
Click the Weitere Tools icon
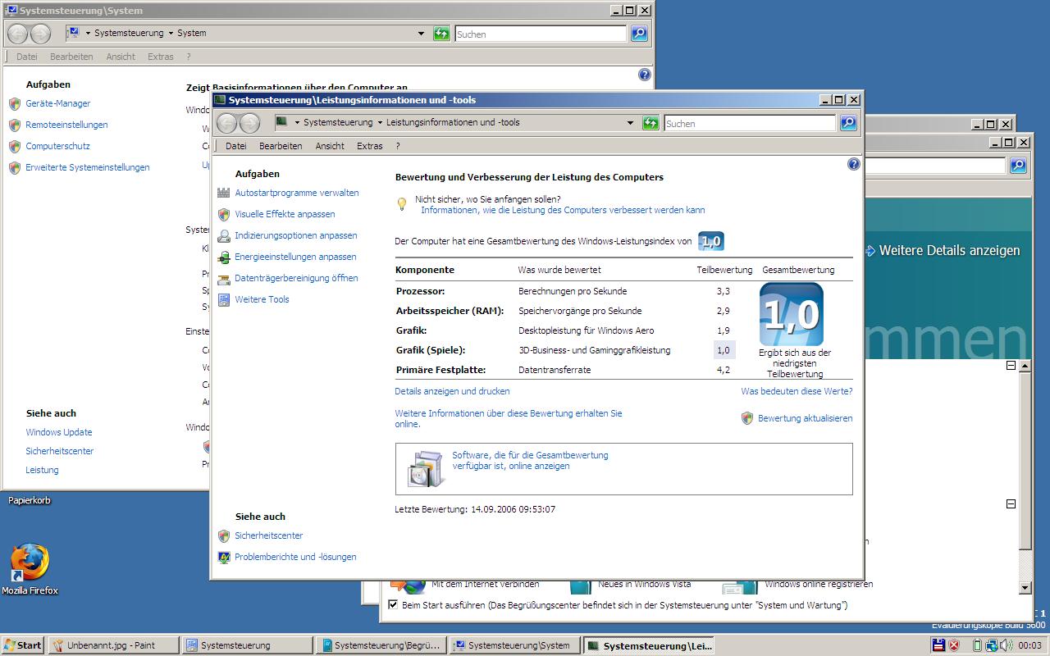224,299
